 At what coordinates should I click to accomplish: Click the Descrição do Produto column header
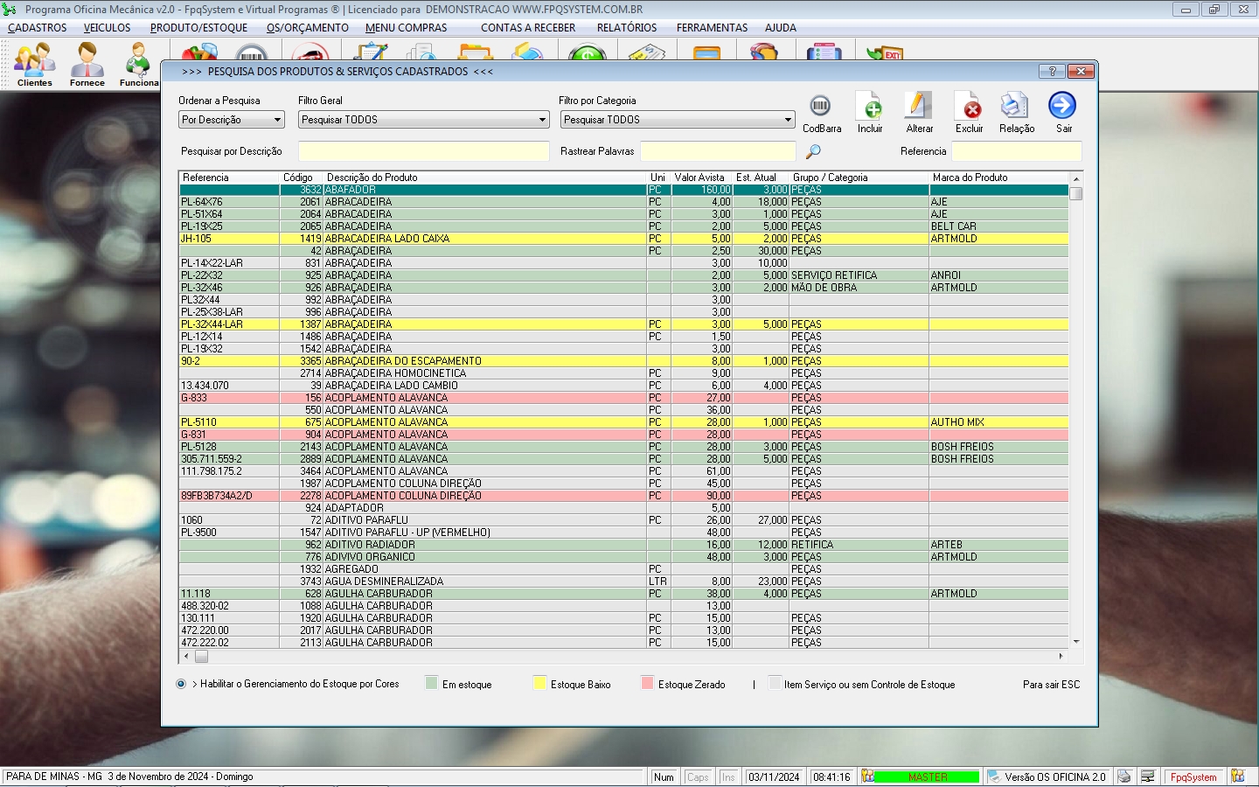click(372, 178)
